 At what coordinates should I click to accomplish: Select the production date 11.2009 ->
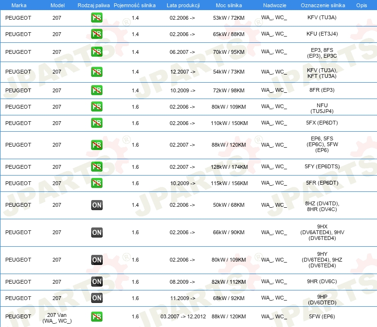[x=183, y=298]
